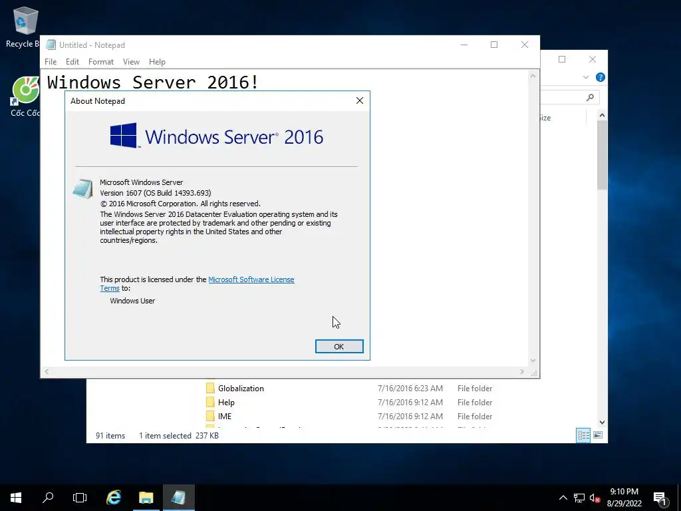
Task: Switch Explorer to details view
Action: 583,435
